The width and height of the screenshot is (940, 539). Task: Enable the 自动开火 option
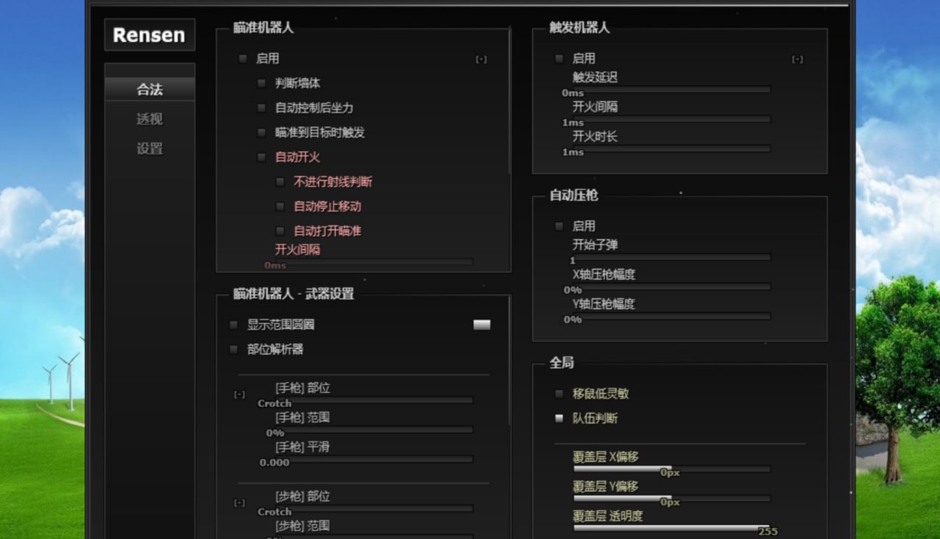click(x=261, y=157)
